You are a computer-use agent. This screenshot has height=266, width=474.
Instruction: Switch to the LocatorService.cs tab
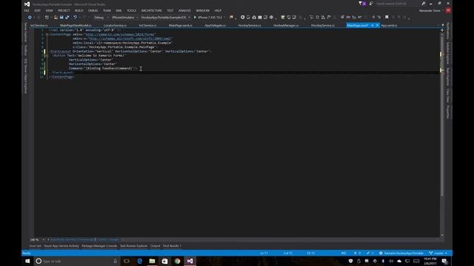coord(115,25)
